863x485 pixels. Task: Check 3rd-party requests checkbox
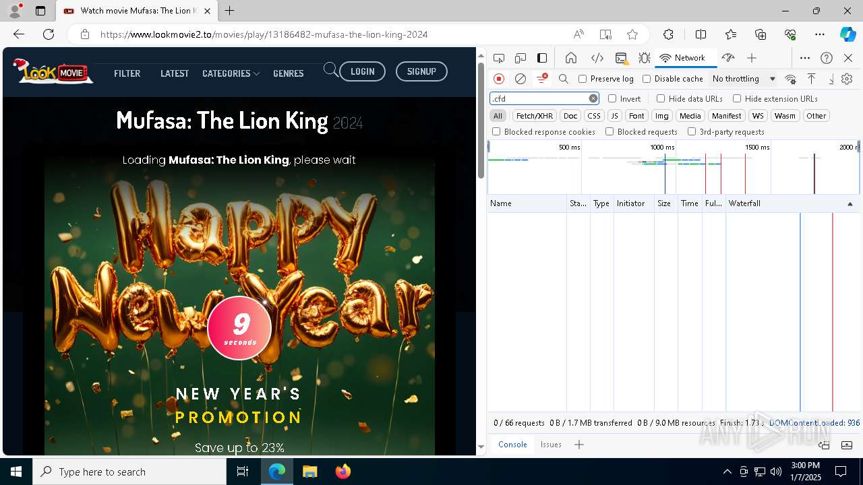[692, 132]
